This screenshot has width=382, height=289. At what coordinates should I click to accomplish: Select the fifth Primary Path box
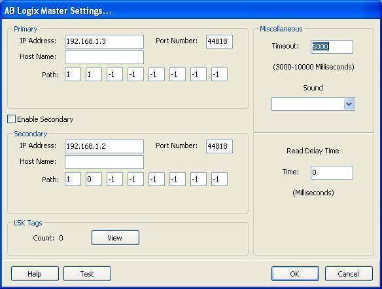point(156,75)
